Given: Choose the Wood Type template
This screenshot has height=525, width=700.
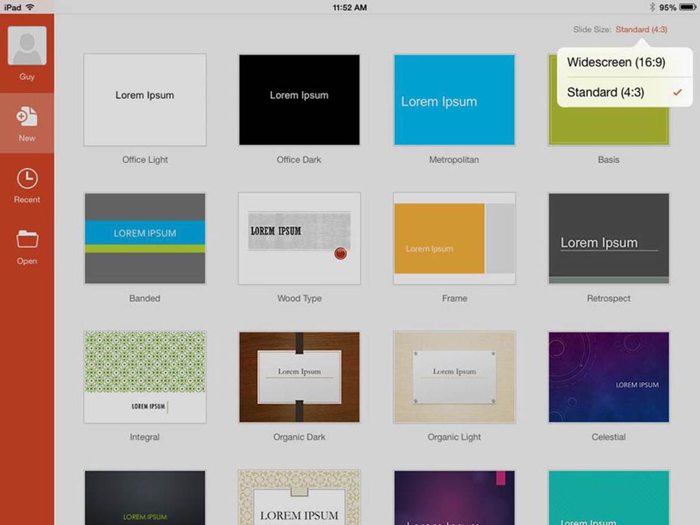Looking at the screenshot, I should (x=299, y=238).
